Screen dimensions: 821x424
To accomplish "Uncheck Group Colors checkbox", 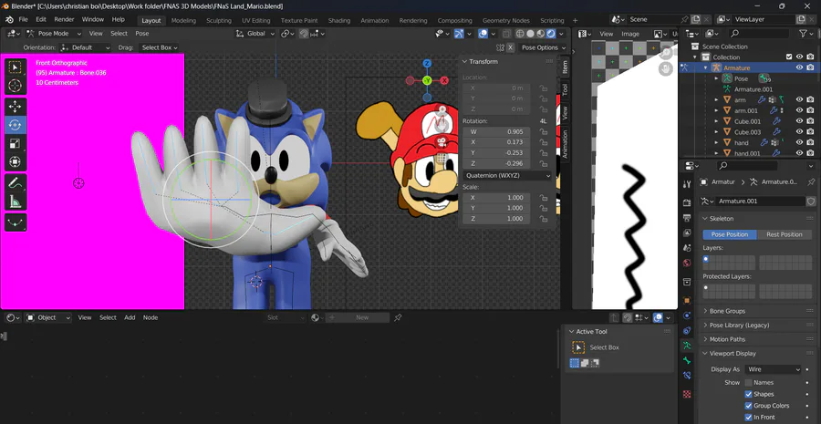I will pos(749,406).
